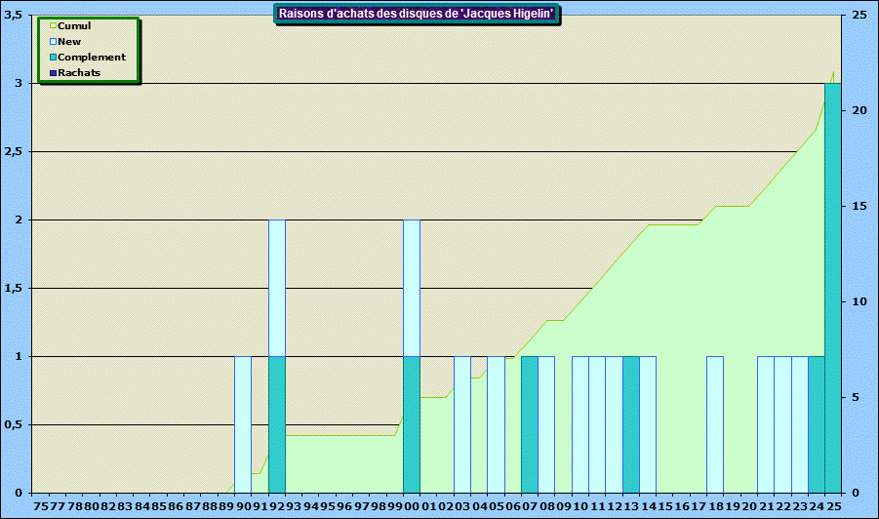The width and height of the screenshot is (879, 519).
Task: Select the Complement legend entry label
Action: pyautogui.click(x=91, y=58)
